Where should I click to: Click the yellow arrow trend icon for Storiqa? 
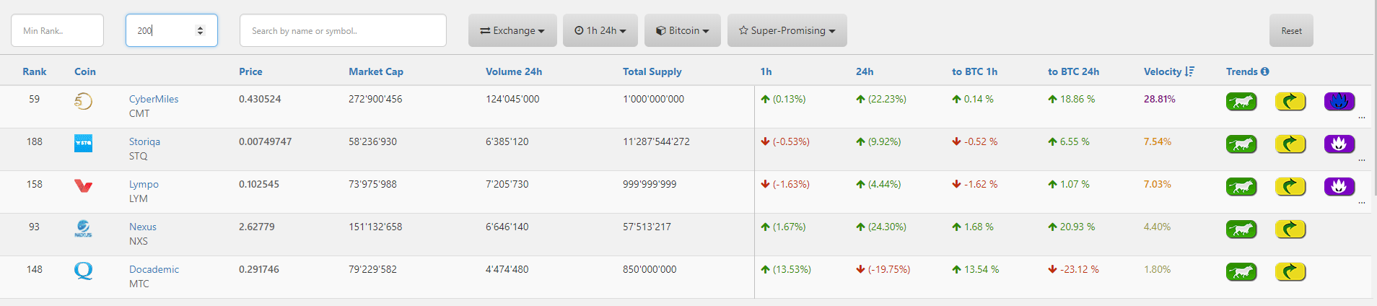point(1290,144)
